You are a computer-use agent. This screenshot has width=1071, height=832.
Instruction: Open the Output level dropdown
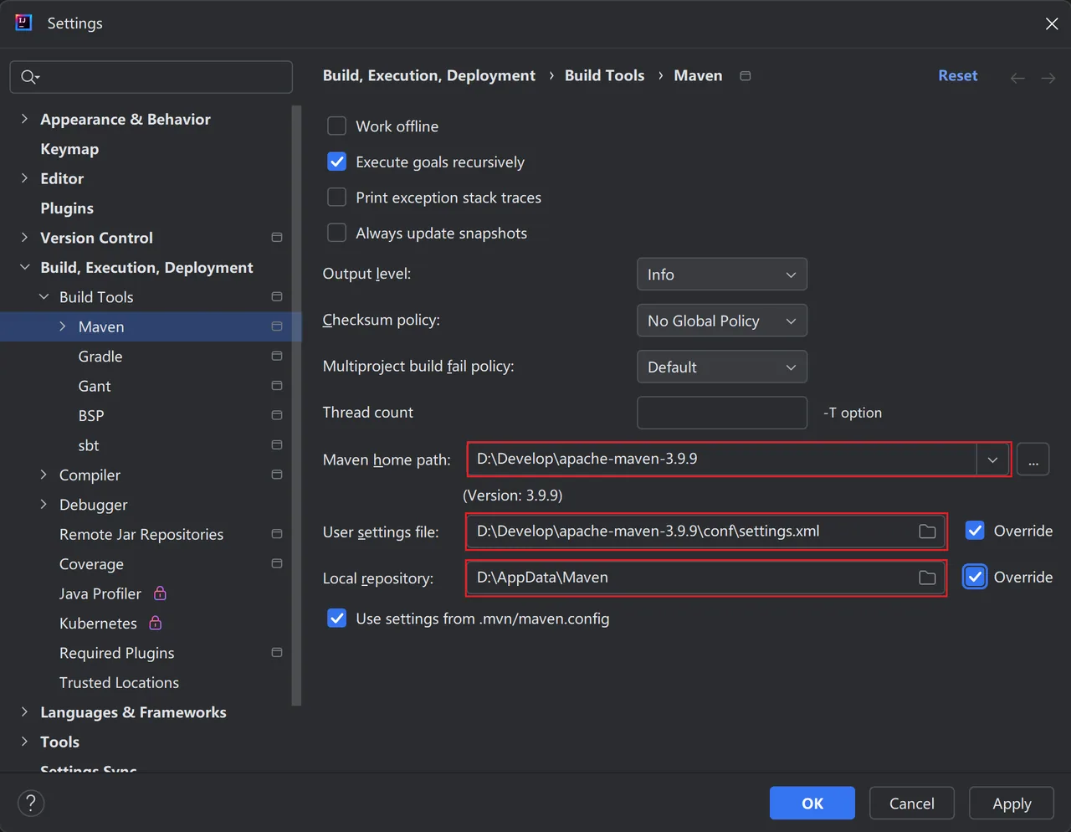coord(722,275)
